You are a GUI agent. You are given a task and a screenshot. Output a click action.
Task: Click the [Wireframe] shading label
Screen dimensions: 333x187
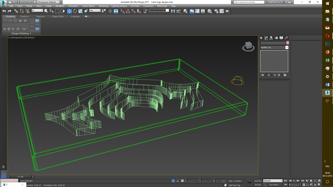[29, 38]
